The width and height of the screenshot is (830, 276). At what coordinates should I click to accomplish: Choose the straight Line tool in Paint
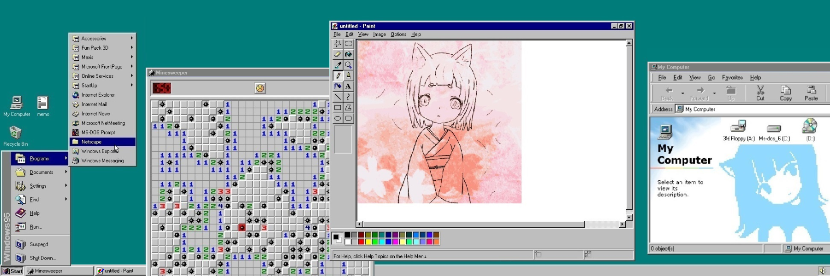pyautogui.click(x=338, y=97)
